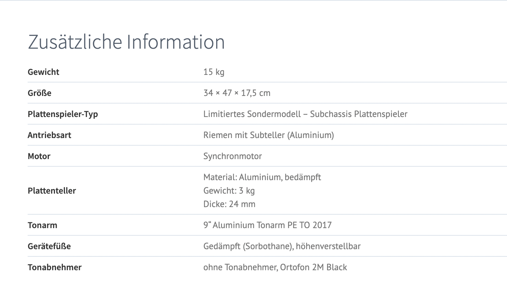Click Aluminium Tonarm PE TO 2017 text
The height and width of the screenshot is (303, 507).
[x=272, y=225]
